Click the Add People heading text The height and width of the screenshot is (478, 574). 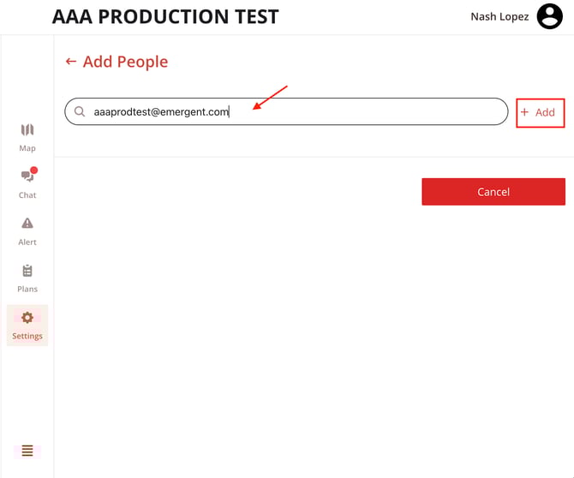tap(125, 62)
